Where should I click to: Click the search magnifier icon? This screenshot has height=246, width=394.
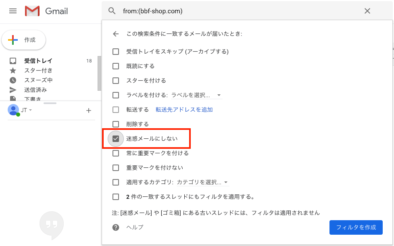click(112, 11)
